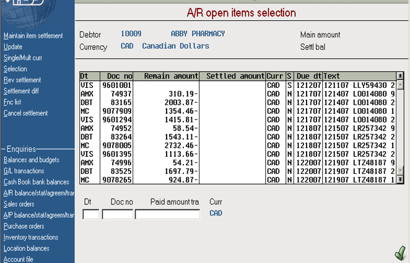410x263 pixels.
Task: Confirm with the green checkmark icon
Action: 400,252
